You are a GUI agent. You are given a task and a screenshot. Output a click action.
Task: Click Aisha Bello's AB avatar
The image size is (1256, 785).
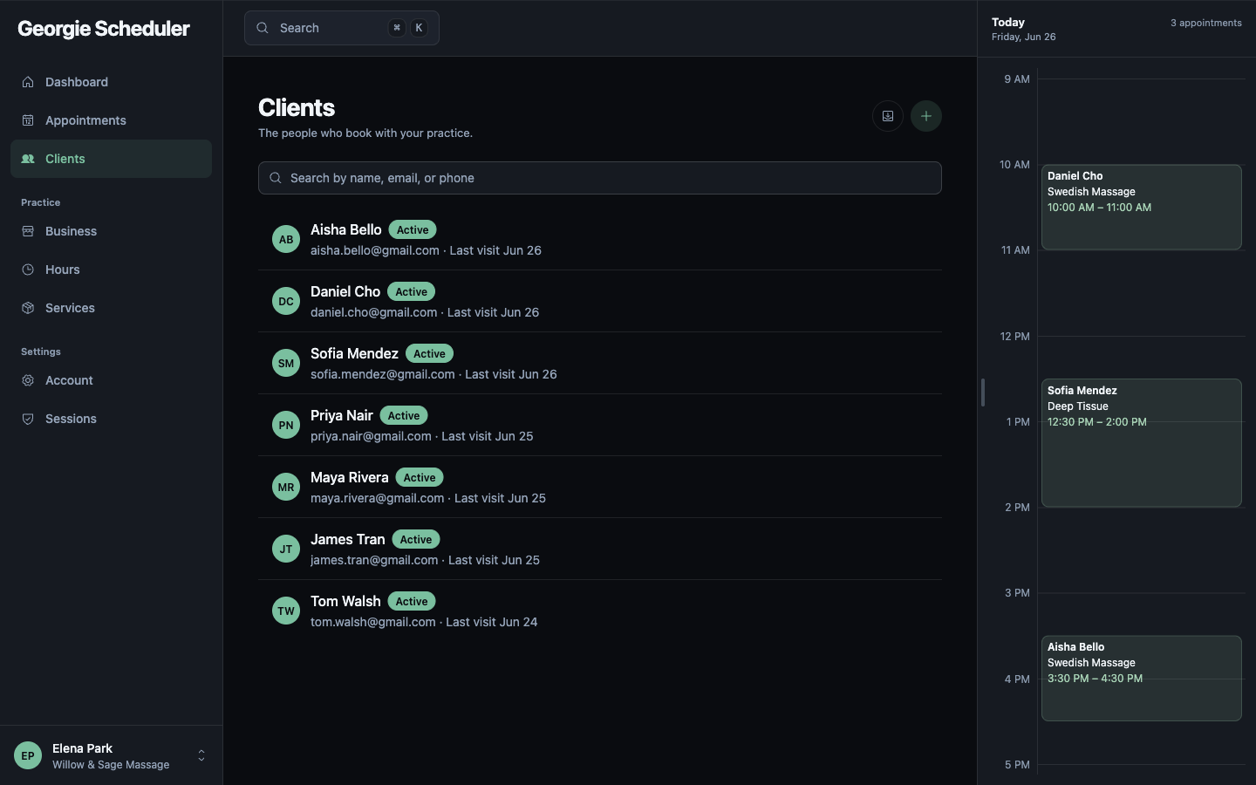click(286, 239)
